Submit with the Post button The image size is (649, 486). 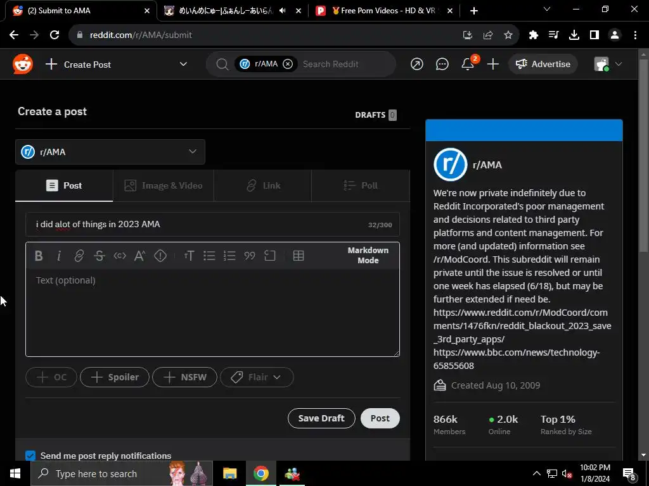(x=380, y=418)
